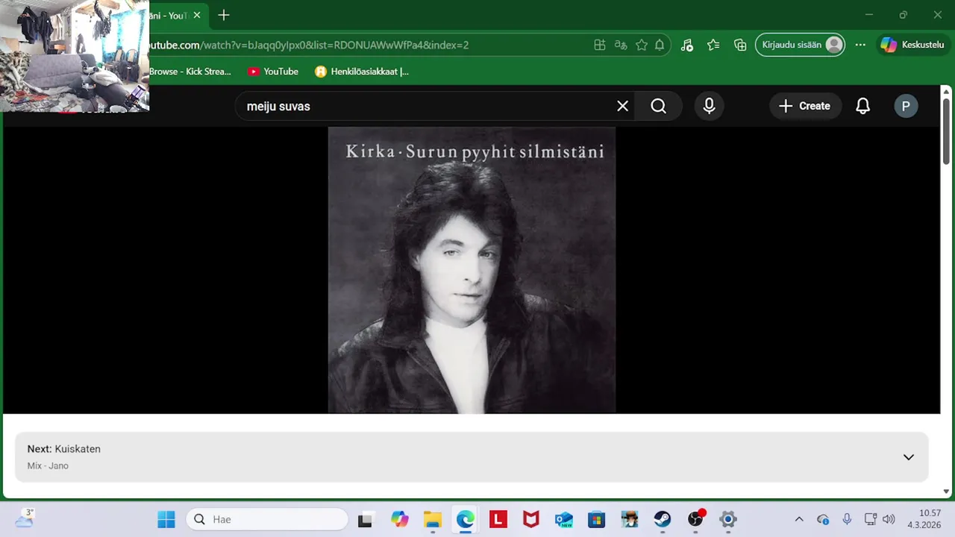The width and height of the screenshot is (955, 537).
Task: Click the Kirka video player area
Action: [x=472, y=270]
